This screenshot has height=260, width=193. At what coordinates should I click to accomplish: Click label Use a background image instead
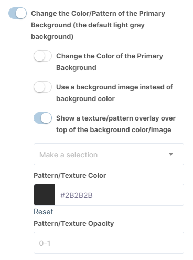[114, 93]
